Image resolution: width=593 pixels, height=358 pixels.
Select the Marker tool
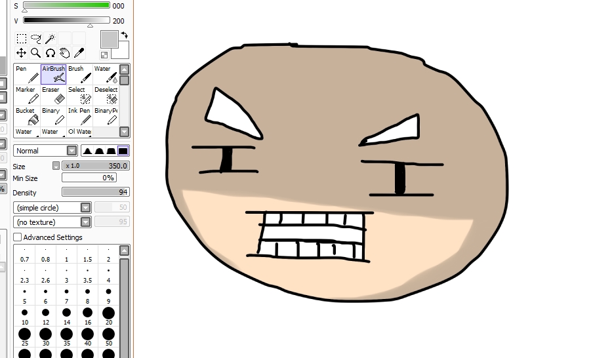28,95
